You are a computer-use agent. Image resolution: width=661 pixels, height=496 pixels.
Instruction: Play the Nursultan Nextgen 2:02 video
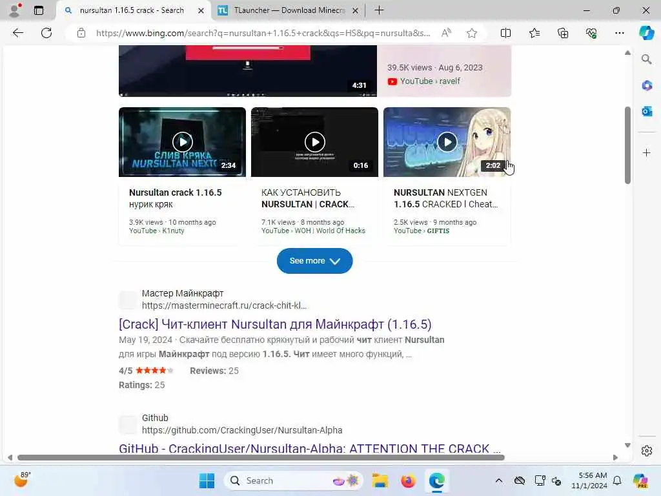coord(447,142)
